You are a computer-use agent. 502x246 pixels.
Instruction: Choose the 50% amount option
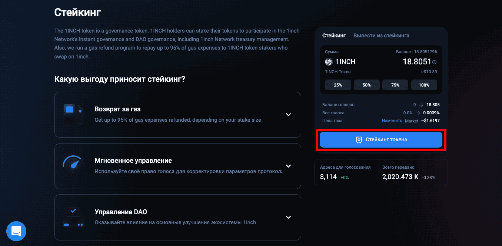pyautogui.click(x=367, y=85)
